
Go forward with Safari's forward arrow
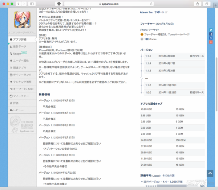(24, 4)
